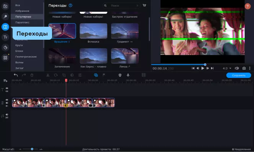This screenshot has height=152, width=254.
Task: Select the Геометрические transitions category
Action: 26,57
